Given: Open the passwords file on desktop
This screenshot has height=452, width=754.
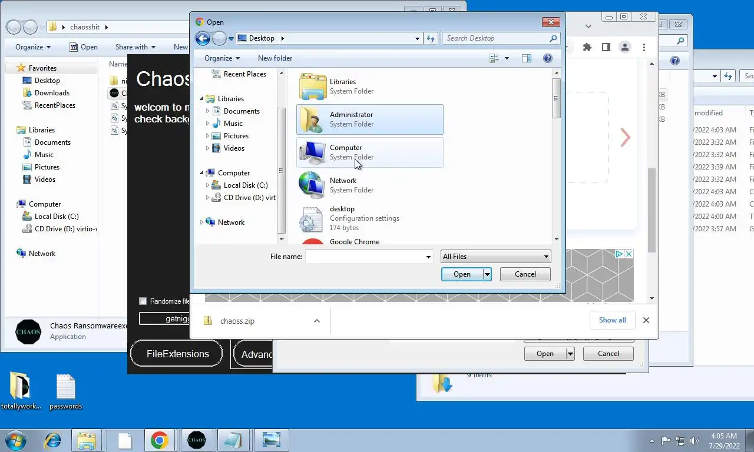Looking at the screenshot, I should point(65,392).
